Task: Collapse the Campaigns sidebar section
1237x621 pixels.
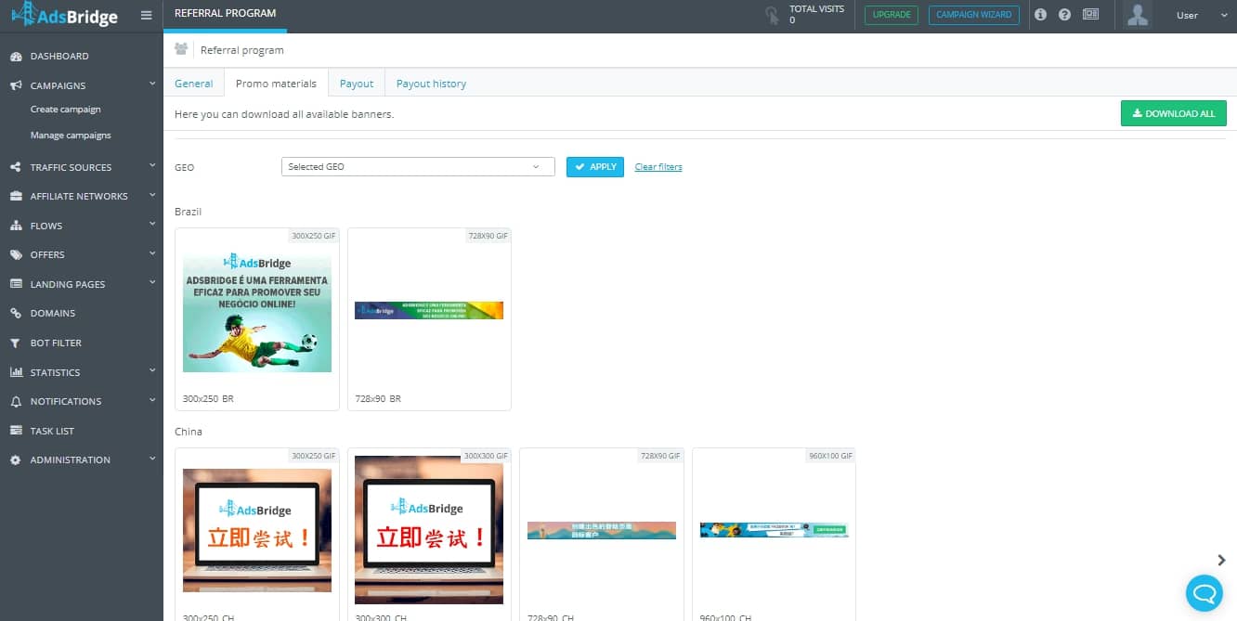Action: click(82, 85)
